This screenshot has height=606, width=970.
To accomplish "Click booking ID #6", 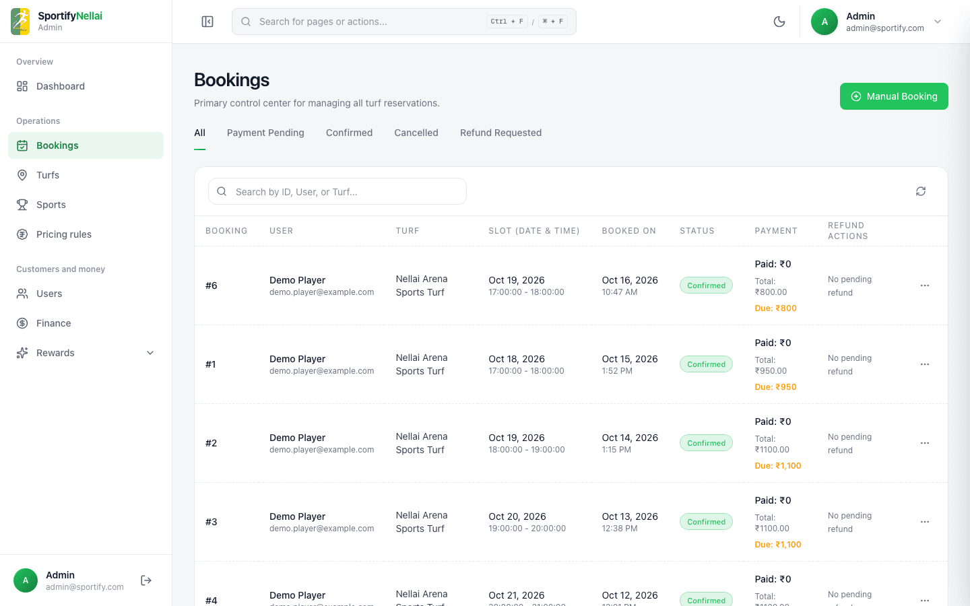I will click(x=212, y=285).
